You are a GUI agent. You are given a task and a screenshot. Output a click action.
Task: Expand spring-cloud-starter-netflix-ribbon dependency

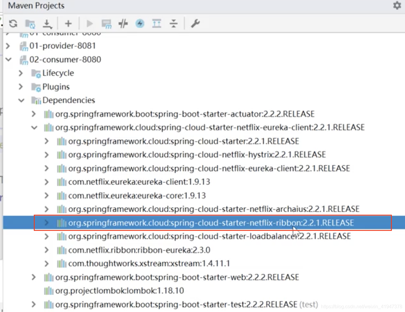[46, 223]
